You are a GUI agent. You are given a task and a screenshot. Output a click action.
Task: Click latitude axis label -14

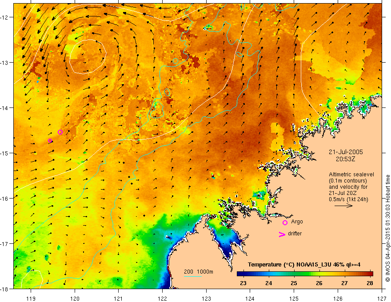click(5, 108)
